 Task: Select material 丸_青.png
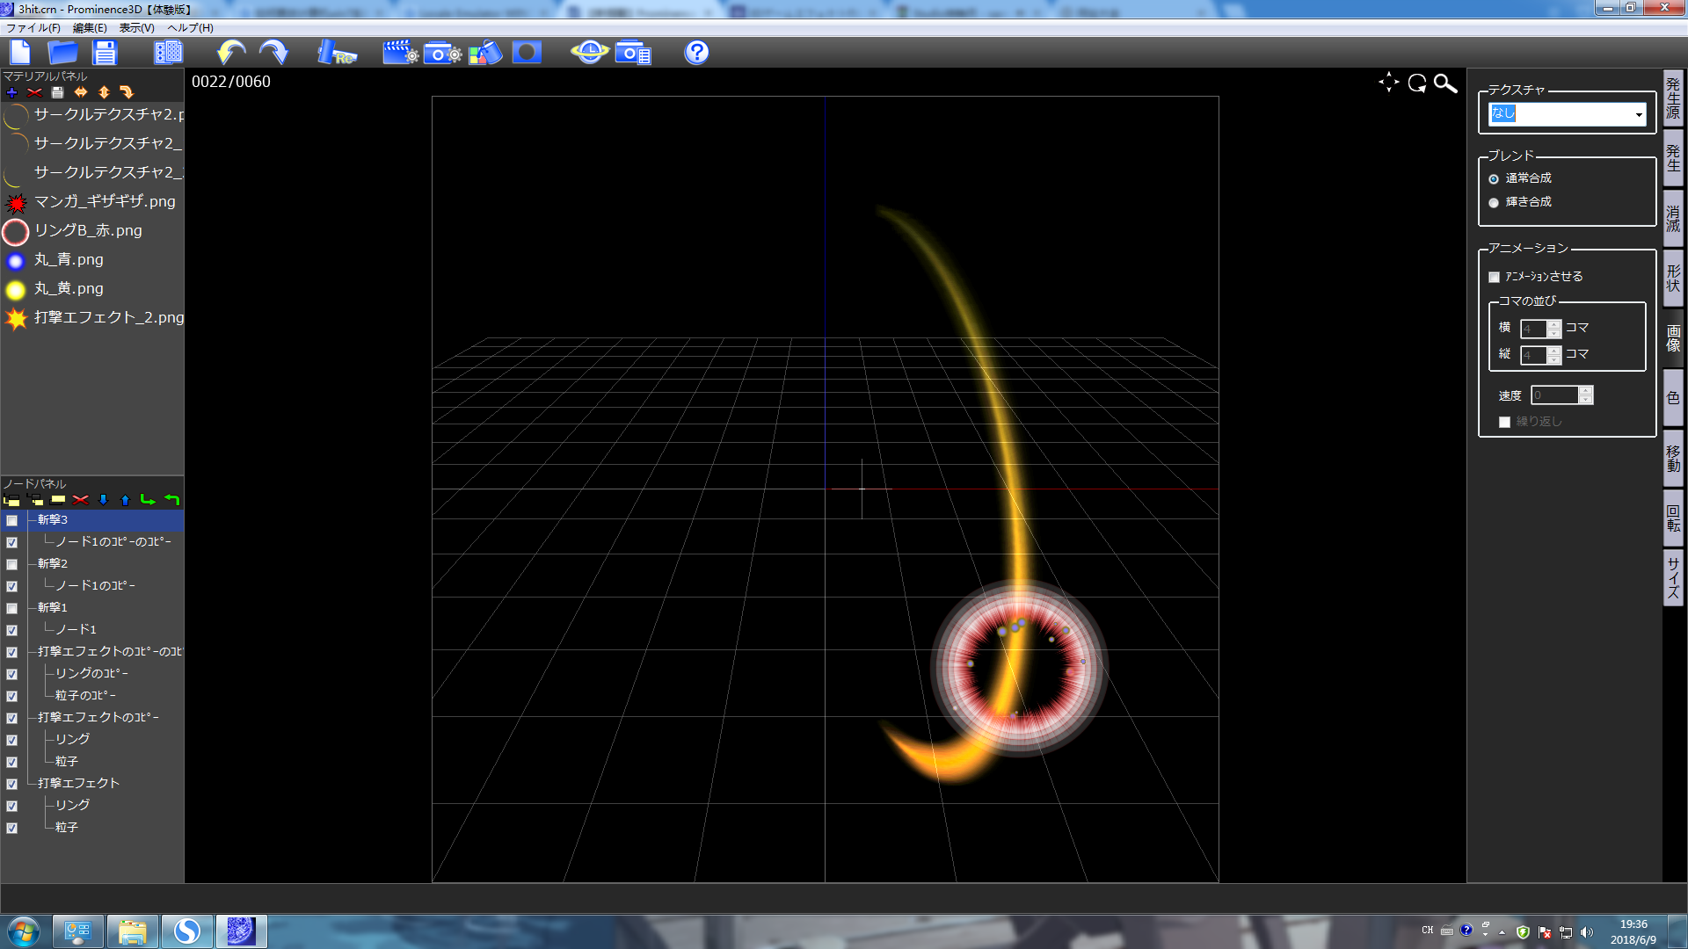pyautogui.click(x=92, y=260)
